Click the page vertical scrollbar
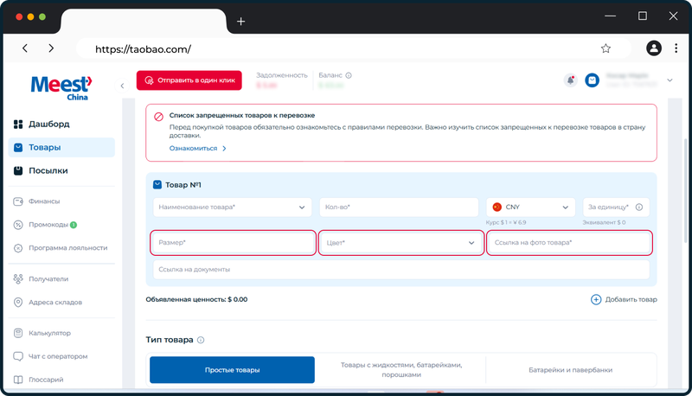 point(685,189)
